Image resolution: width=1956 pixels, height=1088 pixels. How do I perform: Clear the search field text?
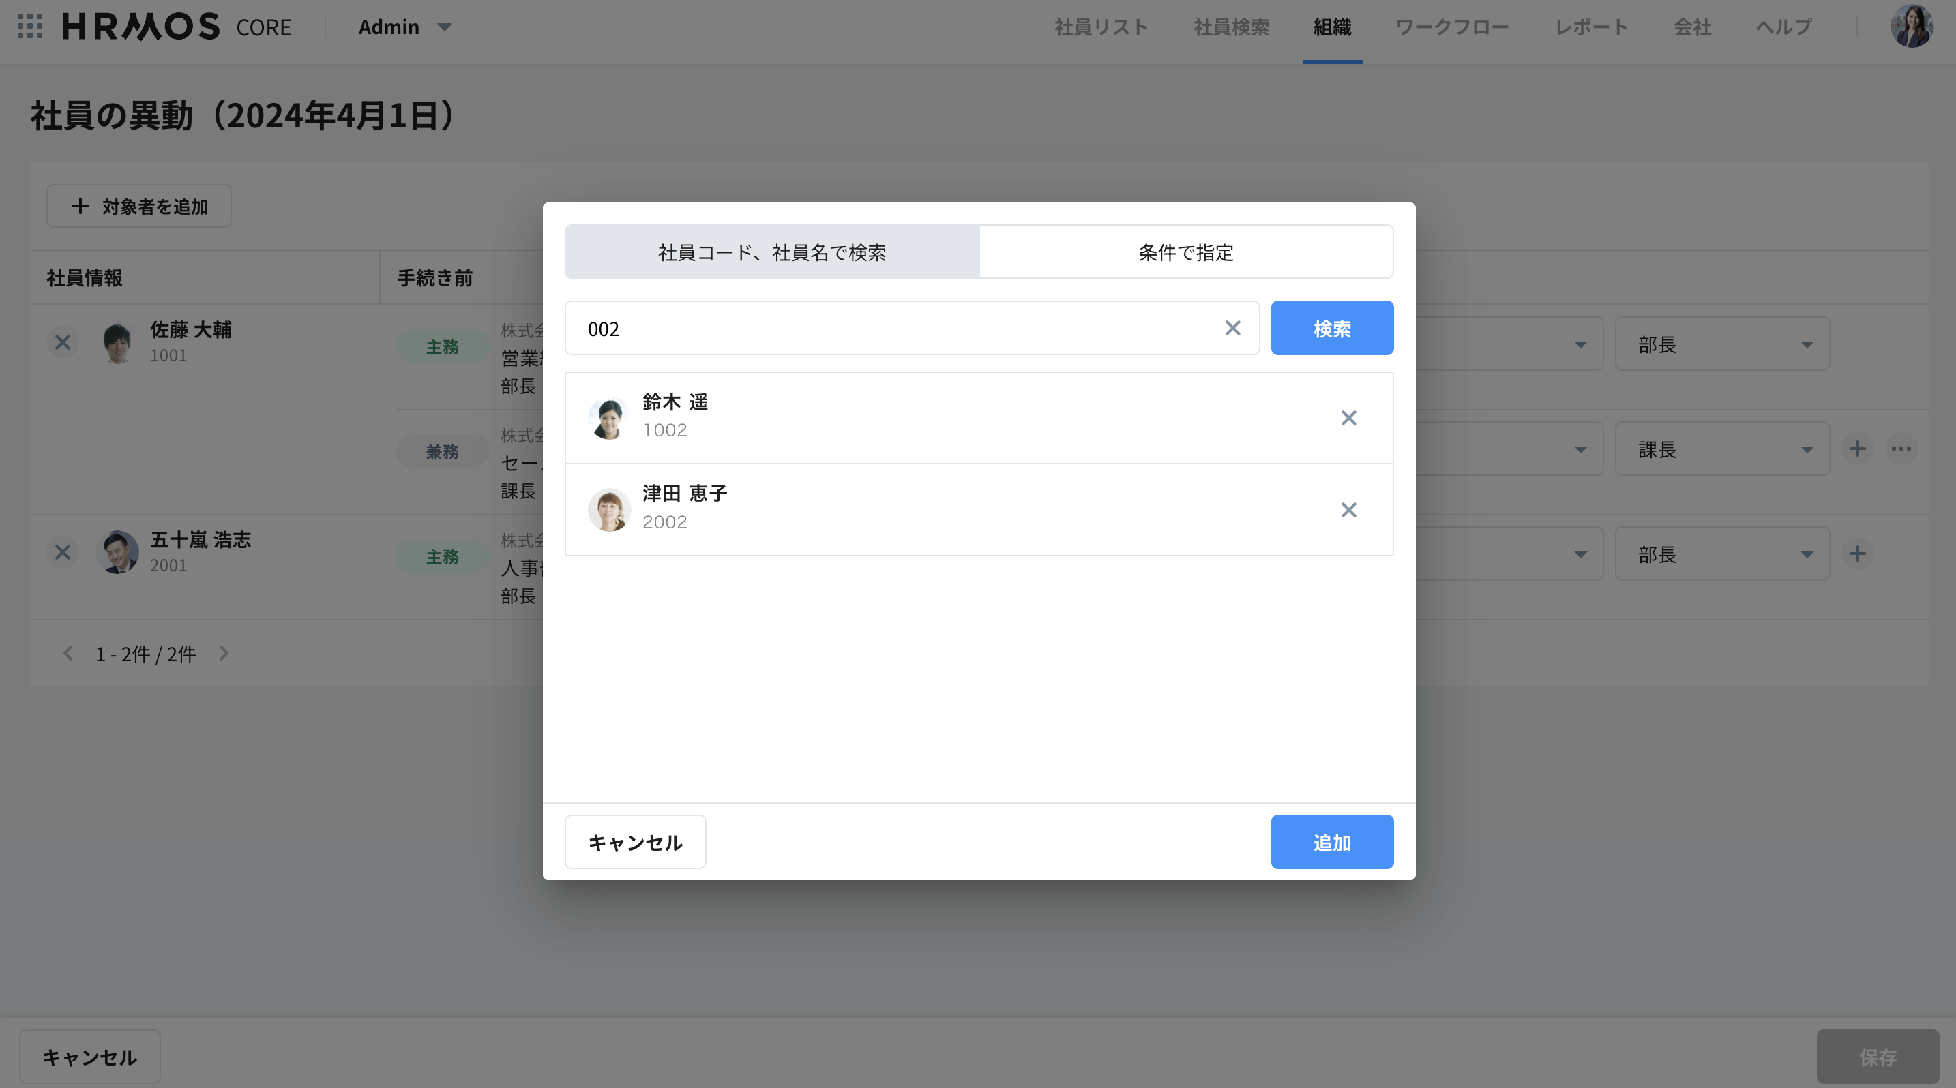(1232, 328)
